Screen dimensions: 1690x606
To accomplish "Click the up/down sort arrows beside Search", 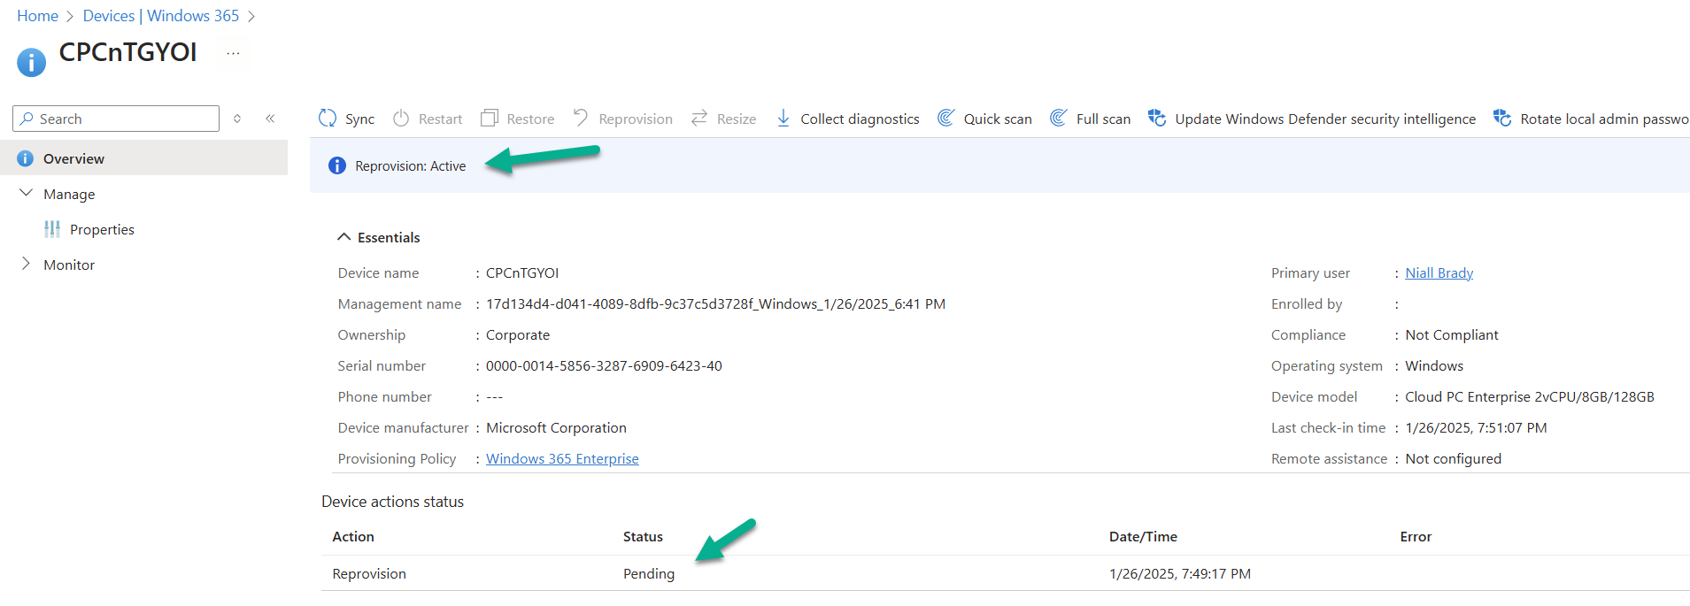I will tap(237, 119).
